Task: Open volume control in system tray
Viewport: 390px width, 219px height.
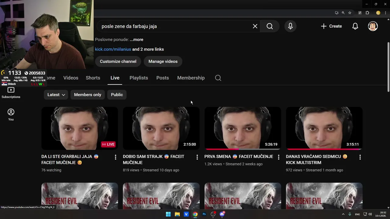Action: [370, 214]
